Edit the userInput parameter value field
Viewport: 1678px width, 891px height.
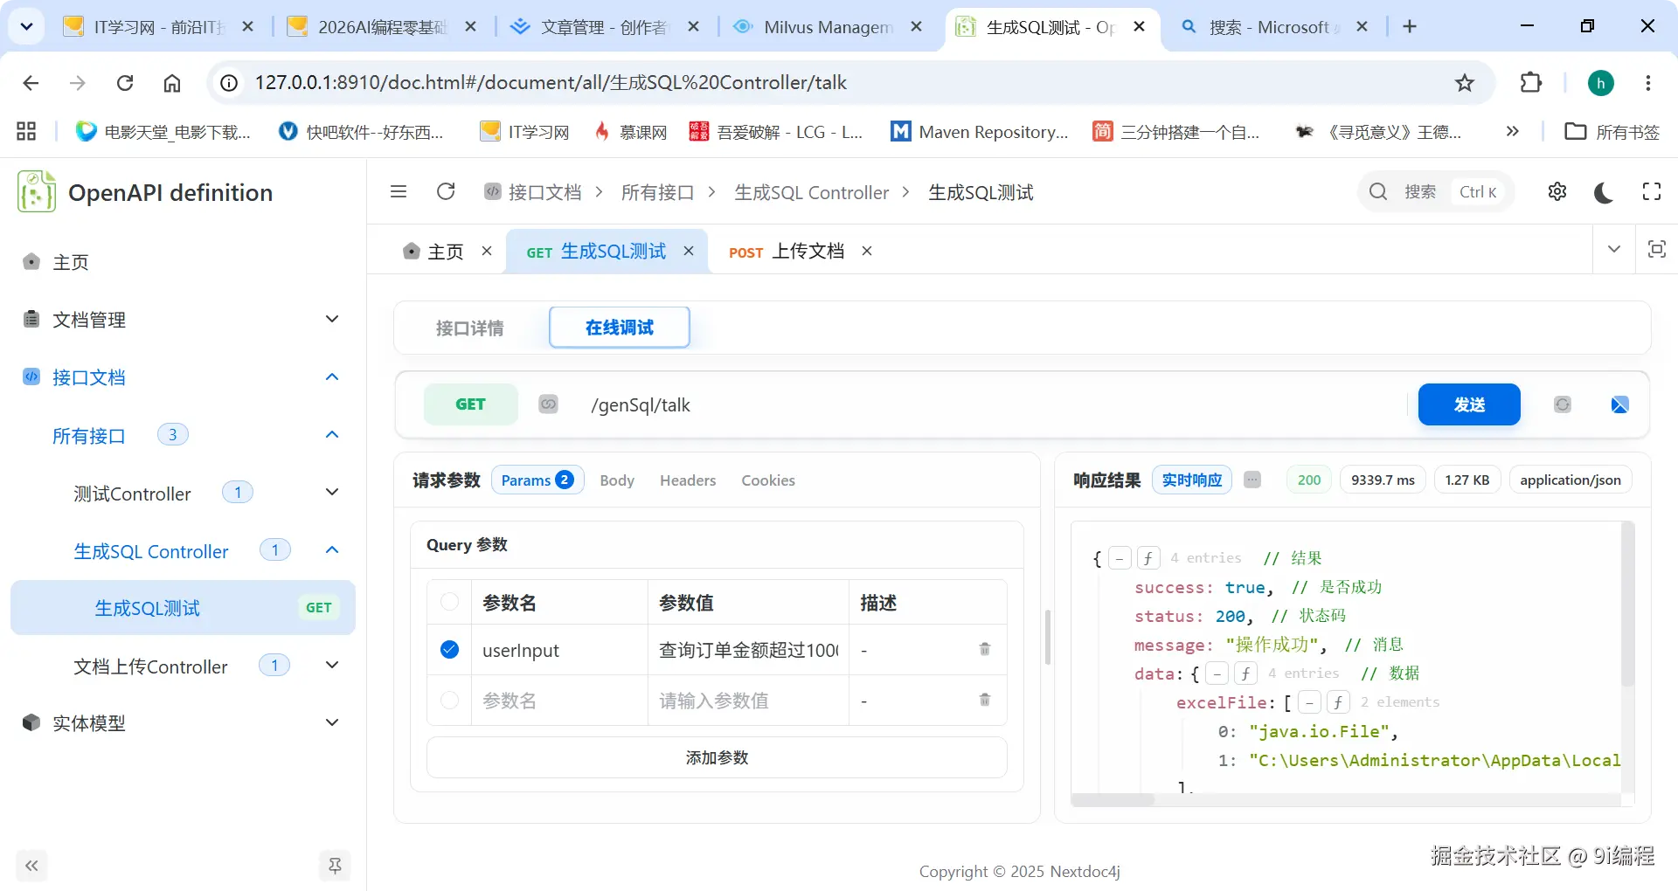pyautogui.click(x=749, y=650)
